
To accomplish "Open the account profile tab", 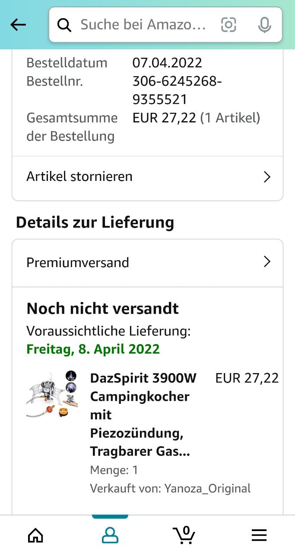I will (x=110, y=536).
